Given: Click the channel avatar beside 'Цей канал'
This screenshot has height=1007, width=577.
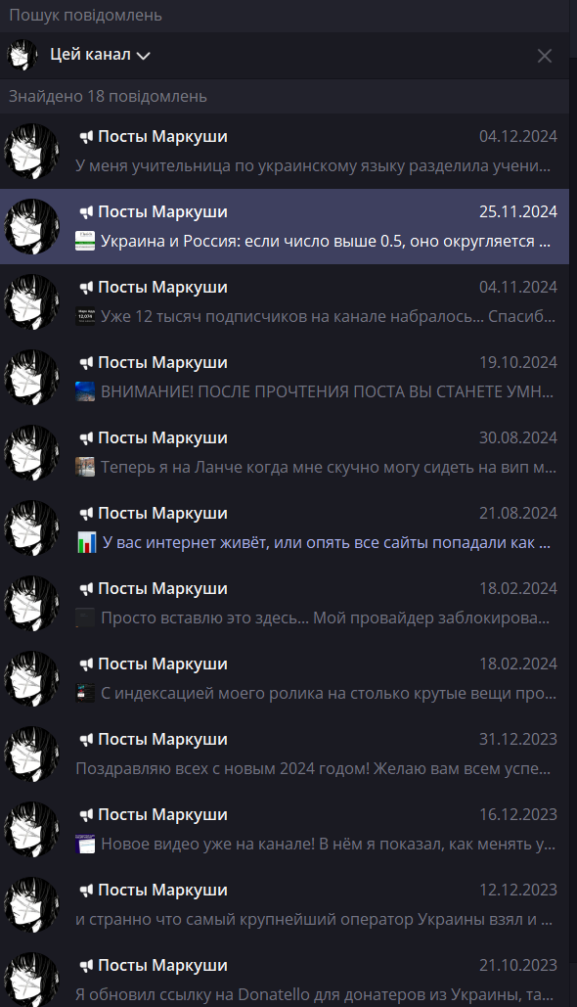Looking at the screenshot, I should (x=22, y=55).
